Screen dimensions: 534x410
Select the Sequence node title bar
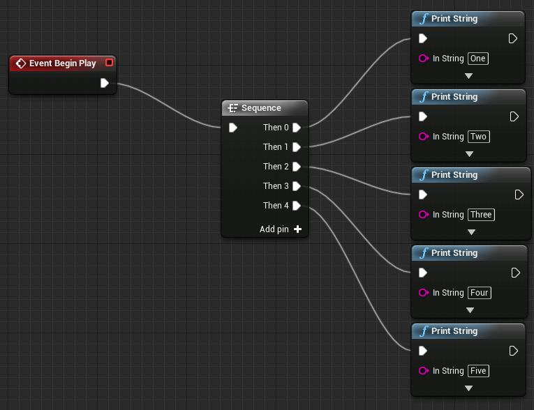coord(265,108)
